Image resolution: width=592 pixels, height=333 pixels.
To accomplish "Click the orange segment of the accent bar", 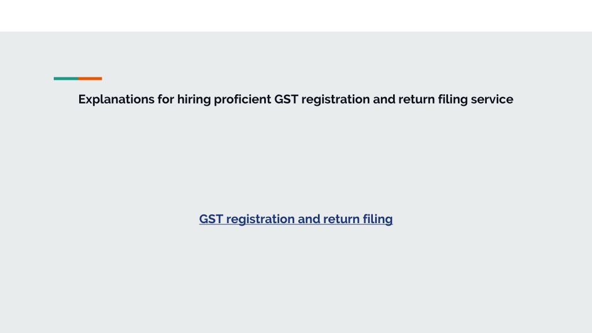I will click(x=90, y=79).
